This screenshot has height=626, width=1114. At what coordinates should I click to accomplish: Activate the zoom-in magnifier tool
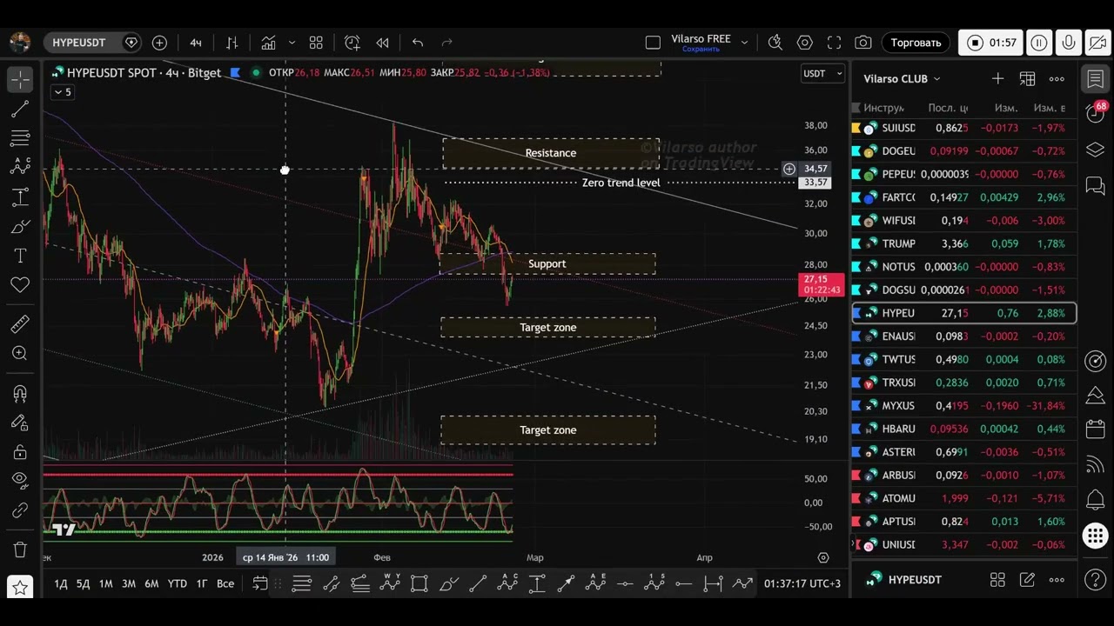(x=20, y=353)
